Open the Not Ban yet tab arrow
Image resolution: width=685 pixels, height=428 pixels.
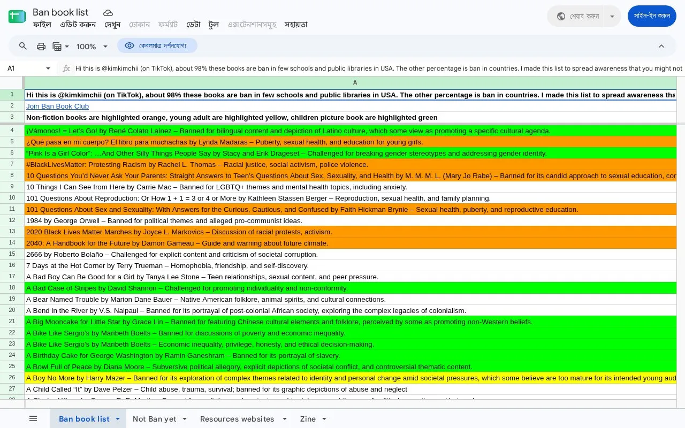click(185, 419)
